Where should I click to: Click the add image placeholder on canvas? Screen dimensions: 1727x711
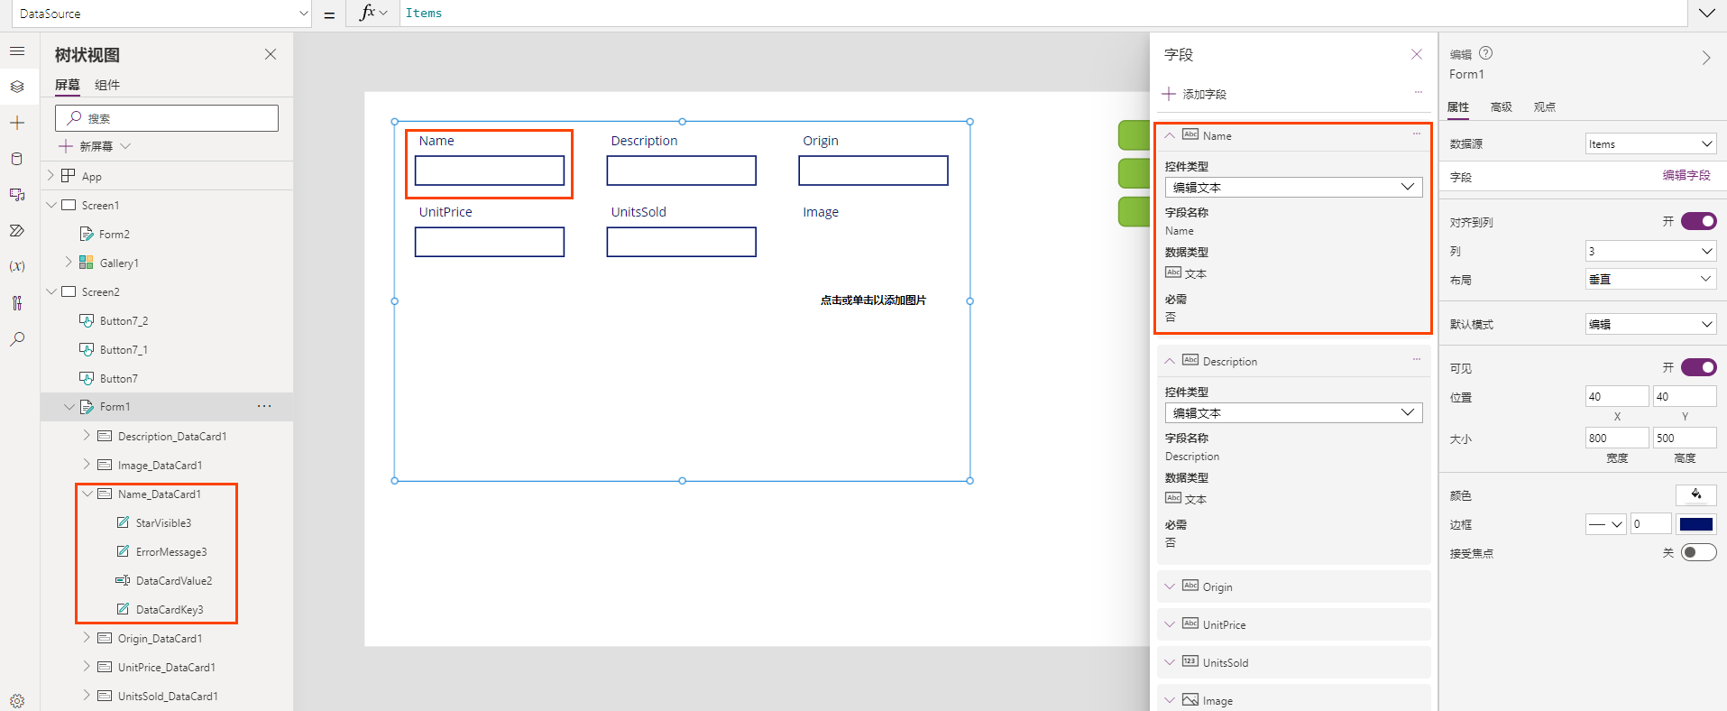click(873, 300)
